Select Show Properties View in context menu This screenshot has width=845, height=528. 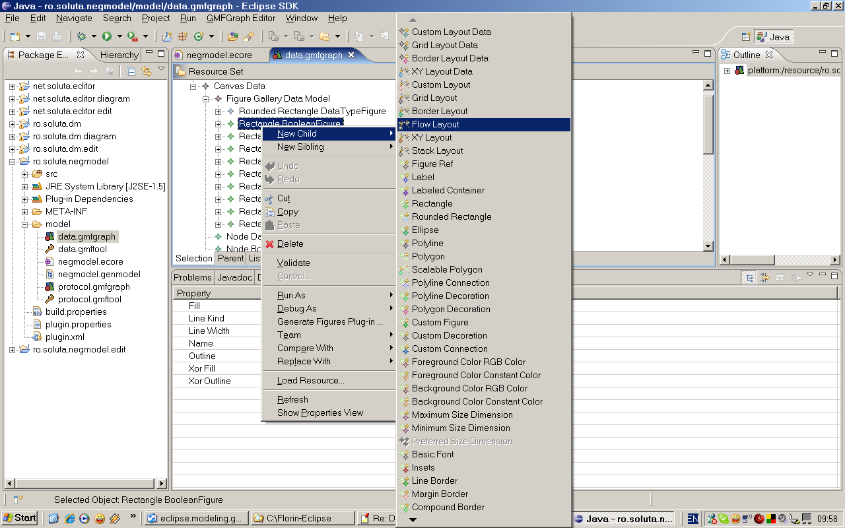pos(329,412)
